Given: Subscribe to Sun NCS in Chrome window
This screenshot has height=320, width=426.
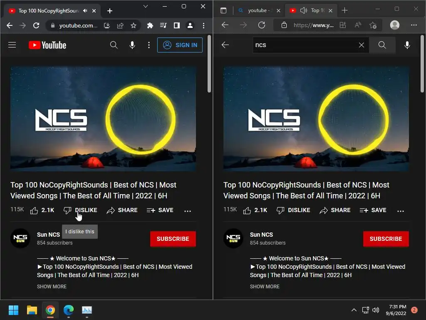Looking at the screenshot, I should pyautogui.click(x=173, y=239).
